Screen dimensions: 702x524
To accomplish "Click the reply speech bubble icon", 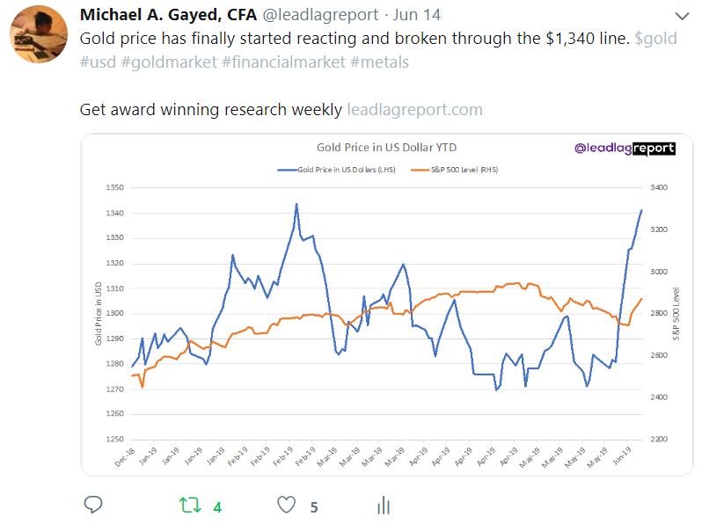I will [93, 505].
